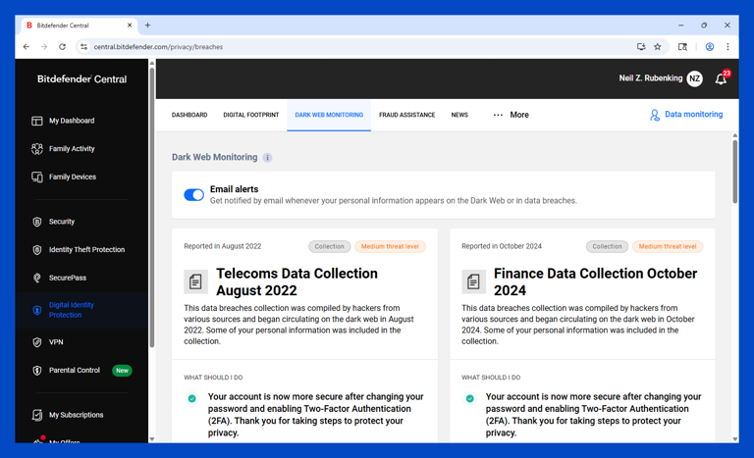
Task: Click the SecurePass icon
Action: coord(37,278)
